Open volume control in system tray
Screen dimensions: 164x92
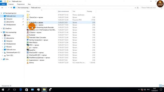145,90
